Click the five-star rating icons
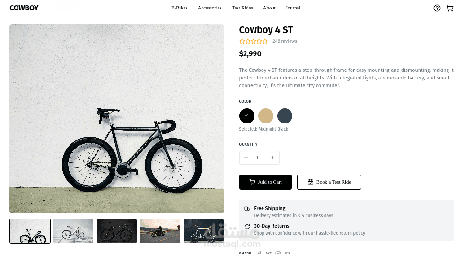This screenshot has height=254, width=465. click(254, 41)
